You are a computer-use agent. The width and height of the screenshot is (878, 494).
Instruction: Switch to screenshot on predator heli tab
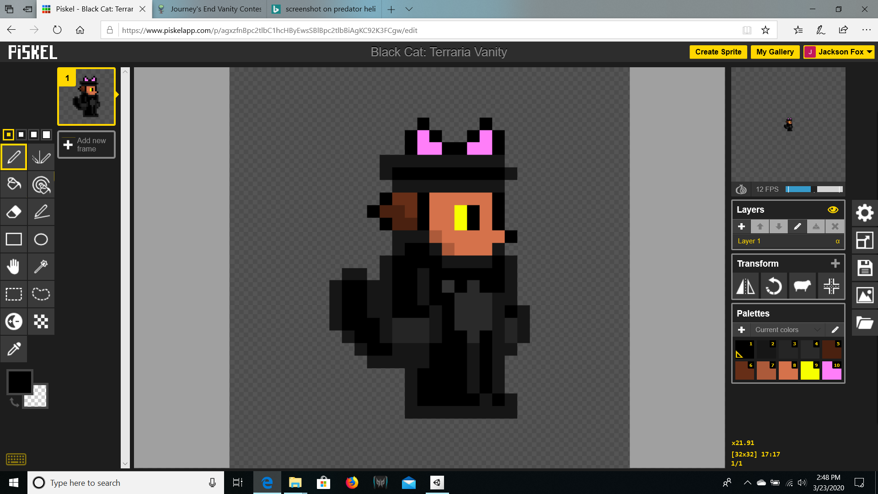click(325, 9)
